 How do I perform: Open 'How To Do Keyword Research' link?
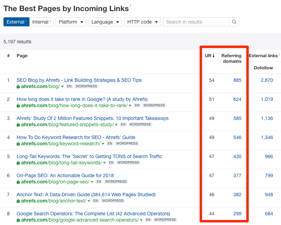(76, 137)
